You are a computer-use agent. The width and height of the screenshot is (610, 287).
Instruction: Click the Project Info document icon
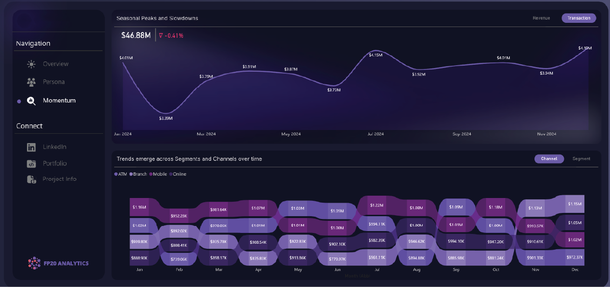pos(31,179)
